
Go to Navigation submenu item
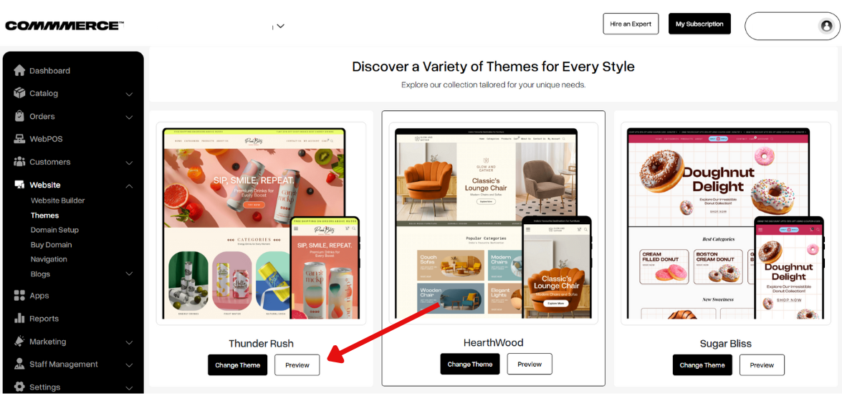click(x=49, y=259)
